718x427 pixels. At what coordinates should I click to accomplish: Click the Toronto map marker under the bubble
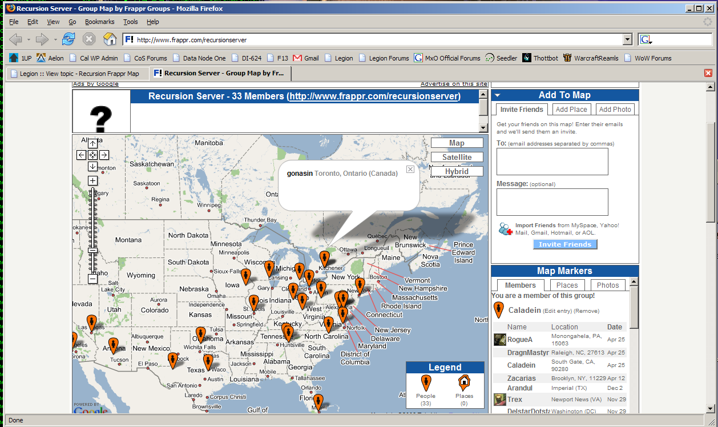click(x=324, y=259)
